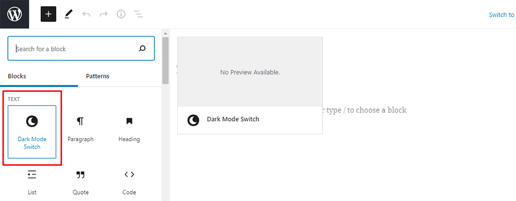This screenshot has height=201, width=516.
Task: Switch to the Blocks tab
Action: click(17, 76)
